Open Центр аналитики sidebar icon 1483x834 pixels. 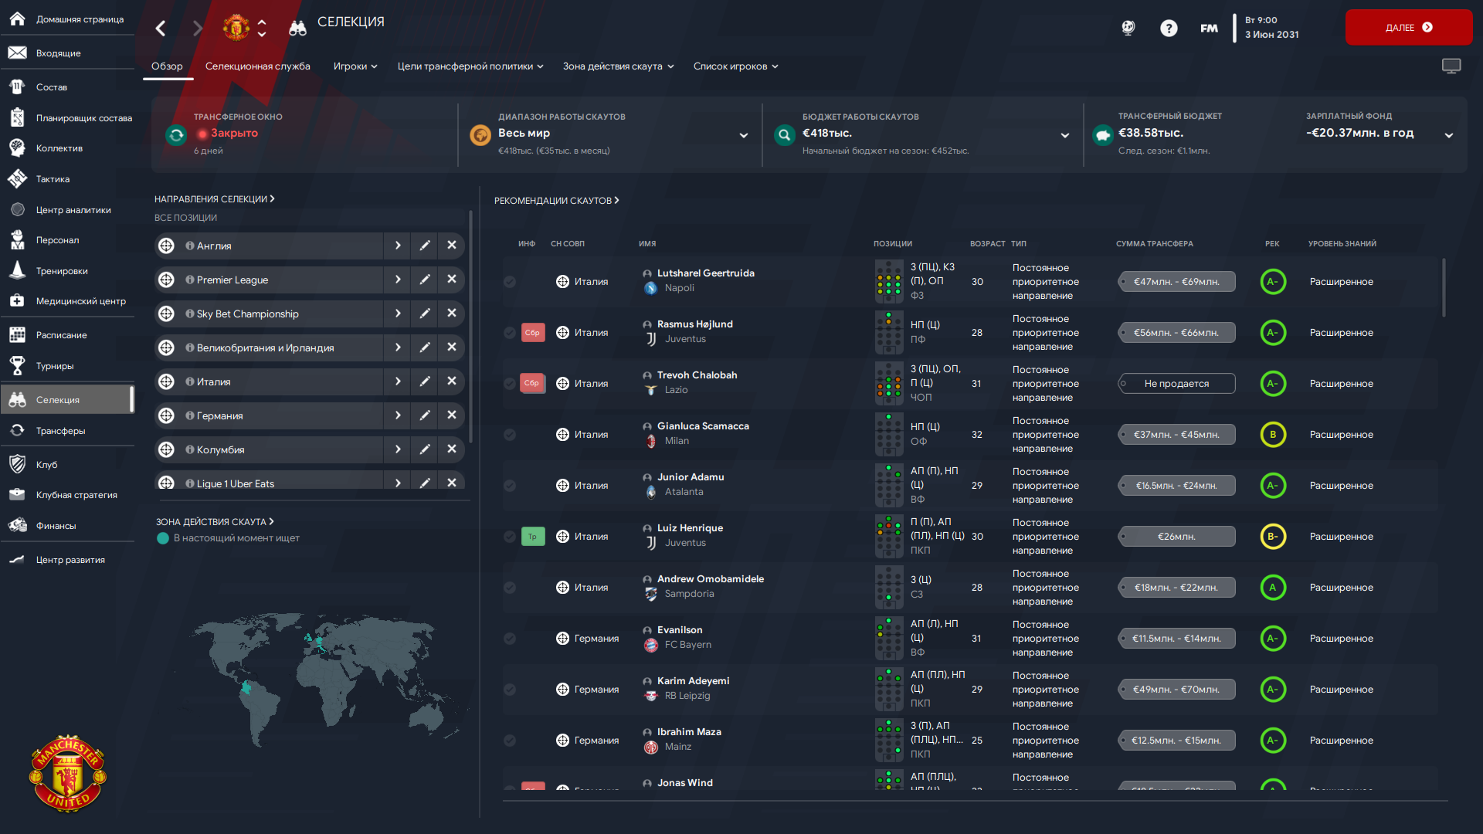point(17,209)
